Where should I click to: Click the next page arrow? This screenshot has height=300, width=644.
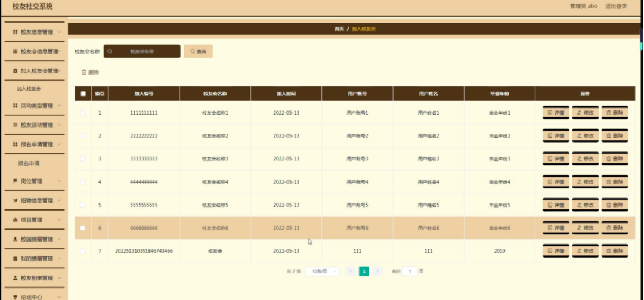[377, 271]
